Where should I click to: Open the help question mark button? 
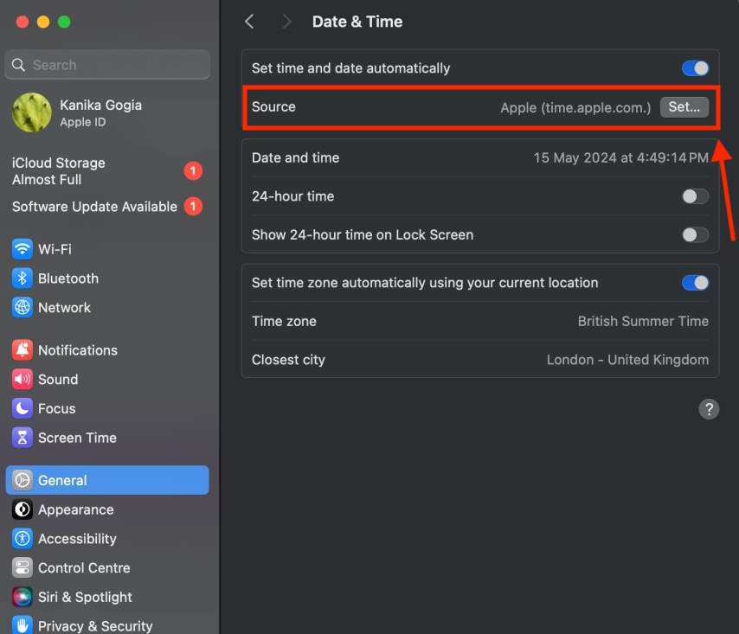tap(709, 408)
